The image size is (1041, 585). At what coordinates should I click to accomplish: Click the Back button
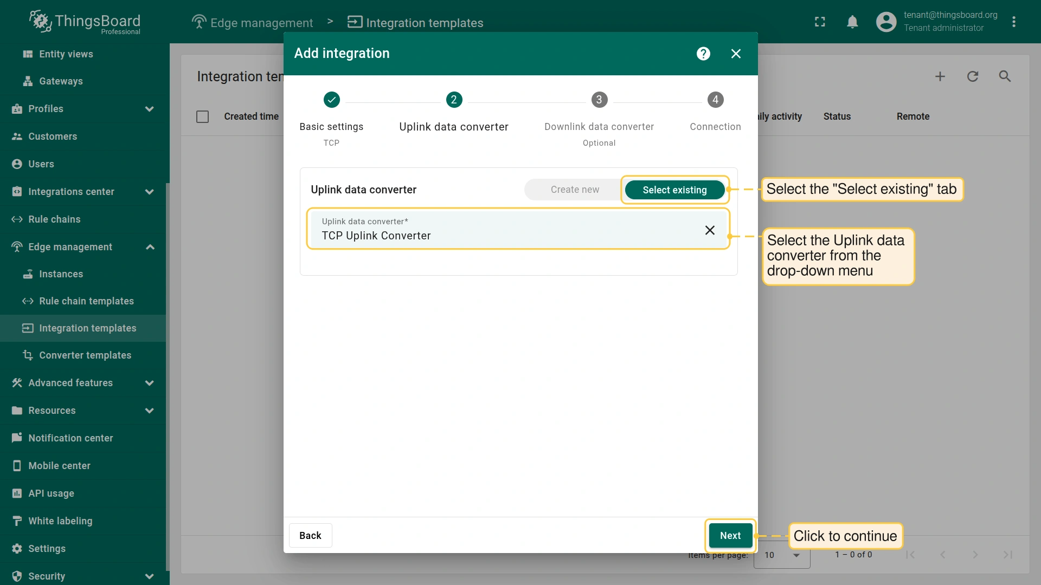pos(310,535)
